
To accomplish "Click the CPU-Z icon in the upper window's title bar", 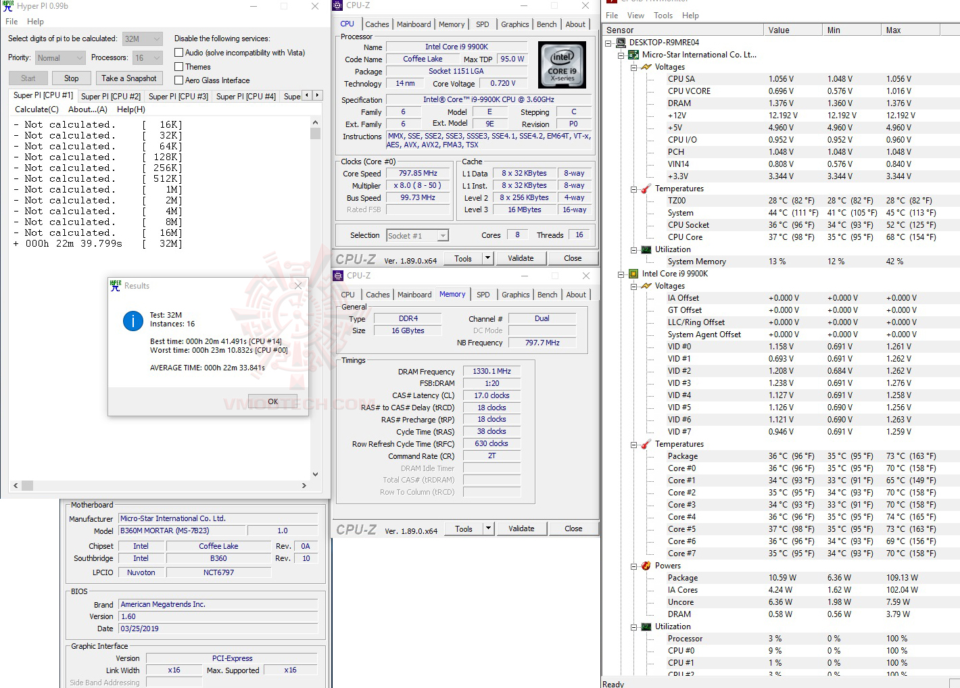I will pos(339,5).
